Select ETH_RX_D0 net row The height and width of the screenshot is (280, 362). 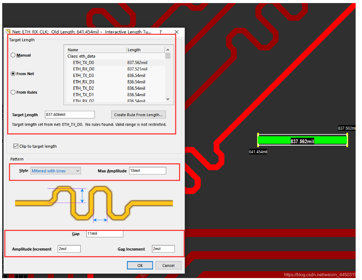pos(84,69)
